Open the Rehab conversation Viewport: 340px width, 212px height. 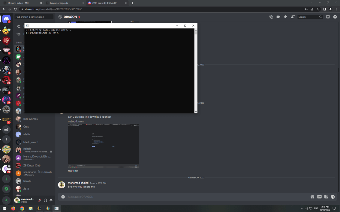click(34, 150)
